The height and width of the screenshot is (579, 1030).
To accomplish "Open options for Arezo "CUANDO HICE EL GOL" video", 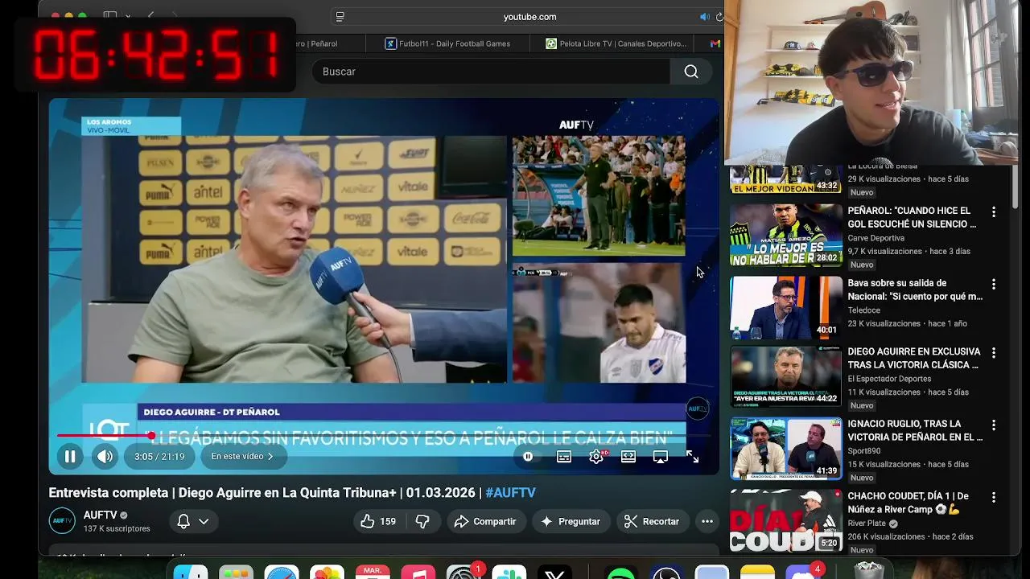I will (x=994, y=212).
